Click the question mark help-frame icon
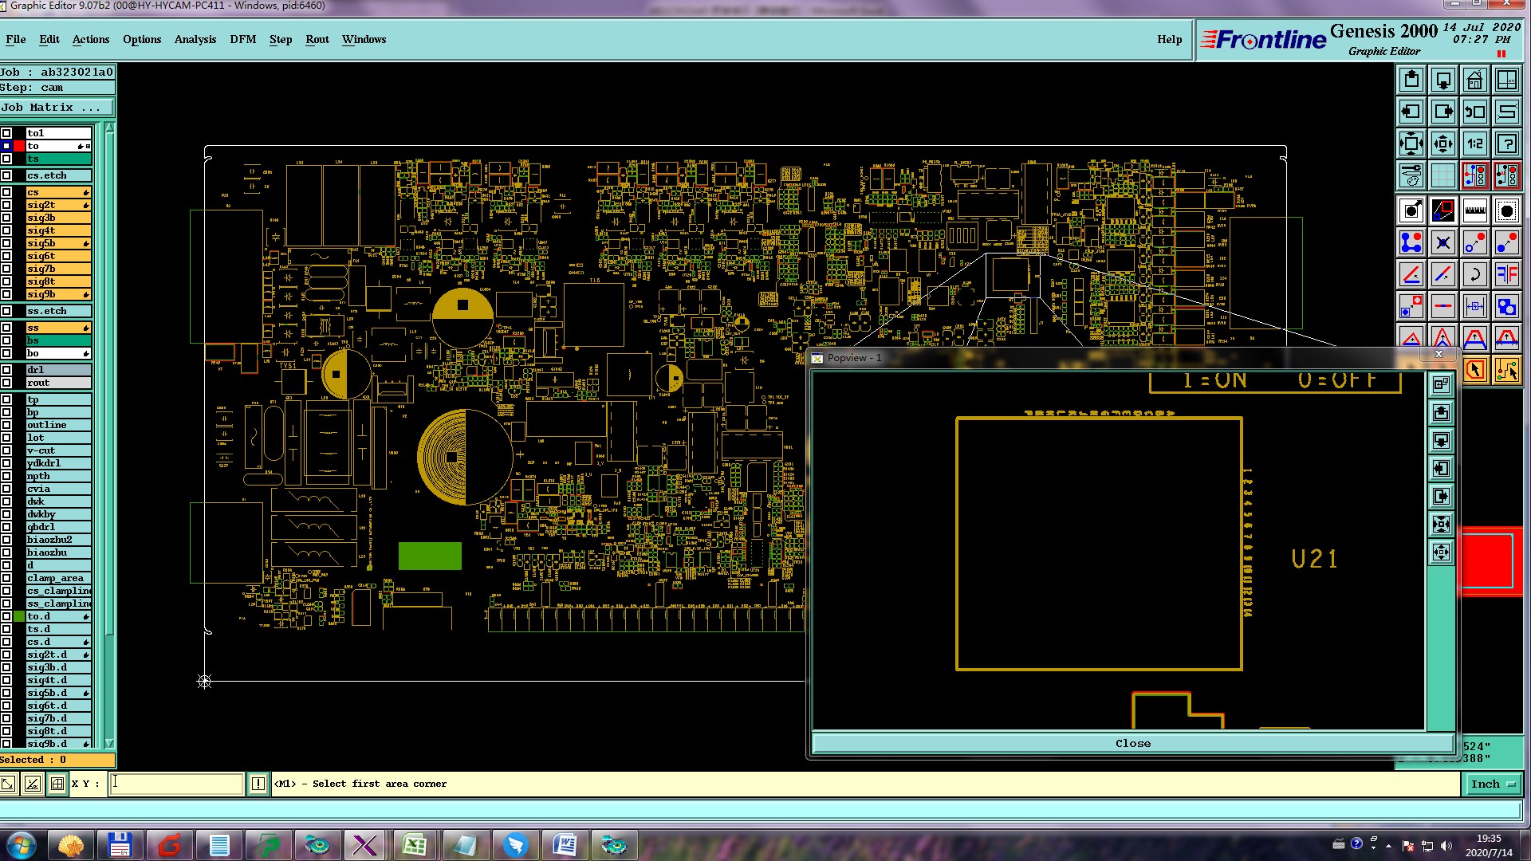The width and height of the screenshot is (1531, 861). pos(1506,143)
